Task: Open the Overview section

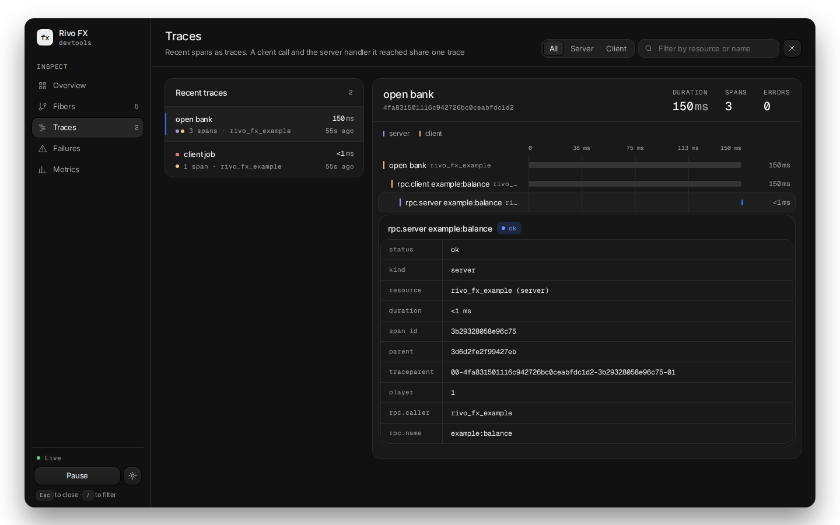Action: 87,86
